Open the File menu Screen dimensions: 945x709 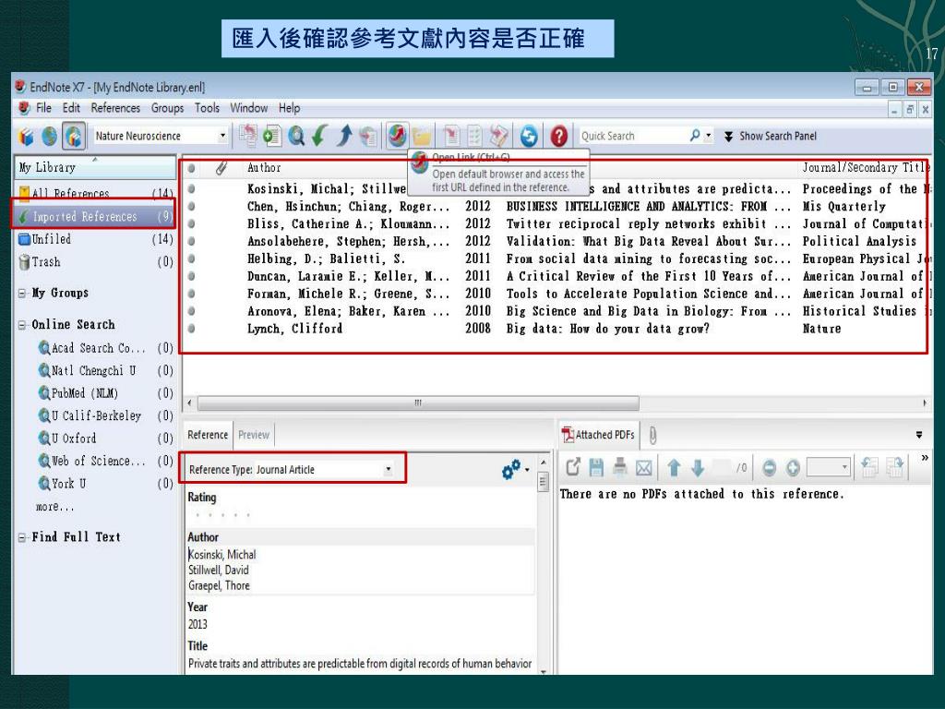pyautogui.click(x=43, y=108)
